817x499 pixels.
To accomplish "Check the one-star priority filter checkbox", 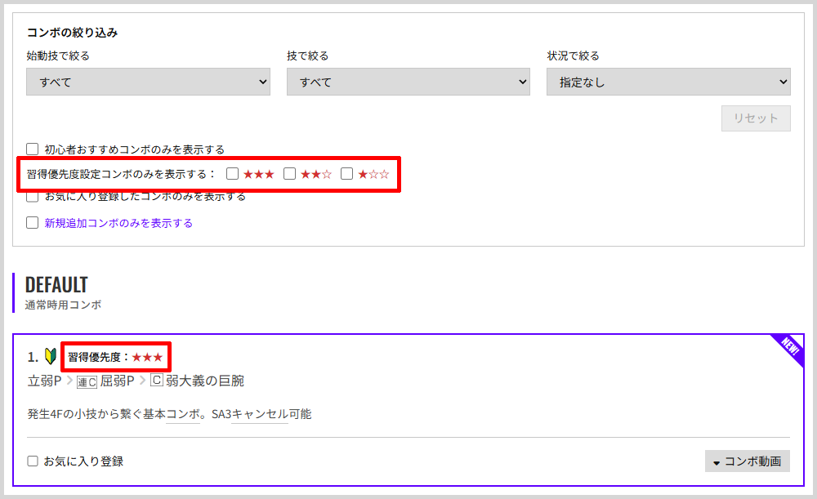I will [x=347, y=173].
